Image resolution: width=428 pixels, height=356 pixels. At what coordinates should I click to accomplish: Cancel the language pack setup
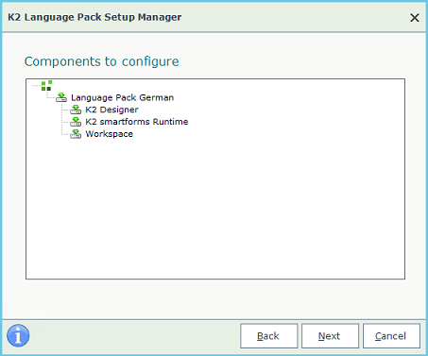click(x=391, y=336)
